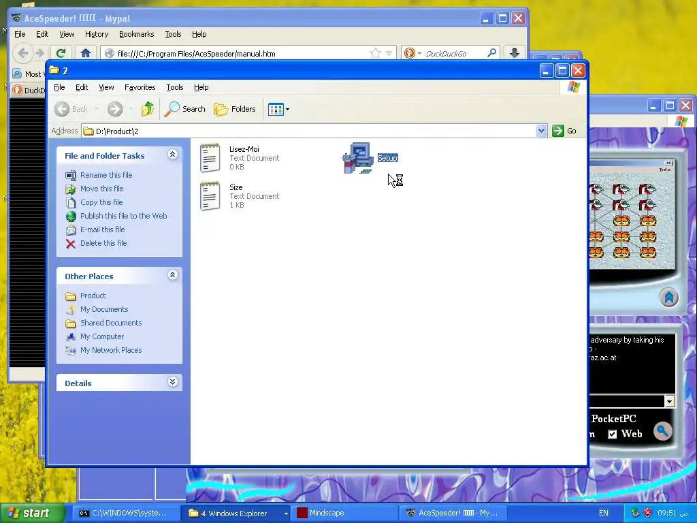The image size is (697, 523).
Task: Open the Downloads arrow icon in Mypal
Action: point(515,53)
